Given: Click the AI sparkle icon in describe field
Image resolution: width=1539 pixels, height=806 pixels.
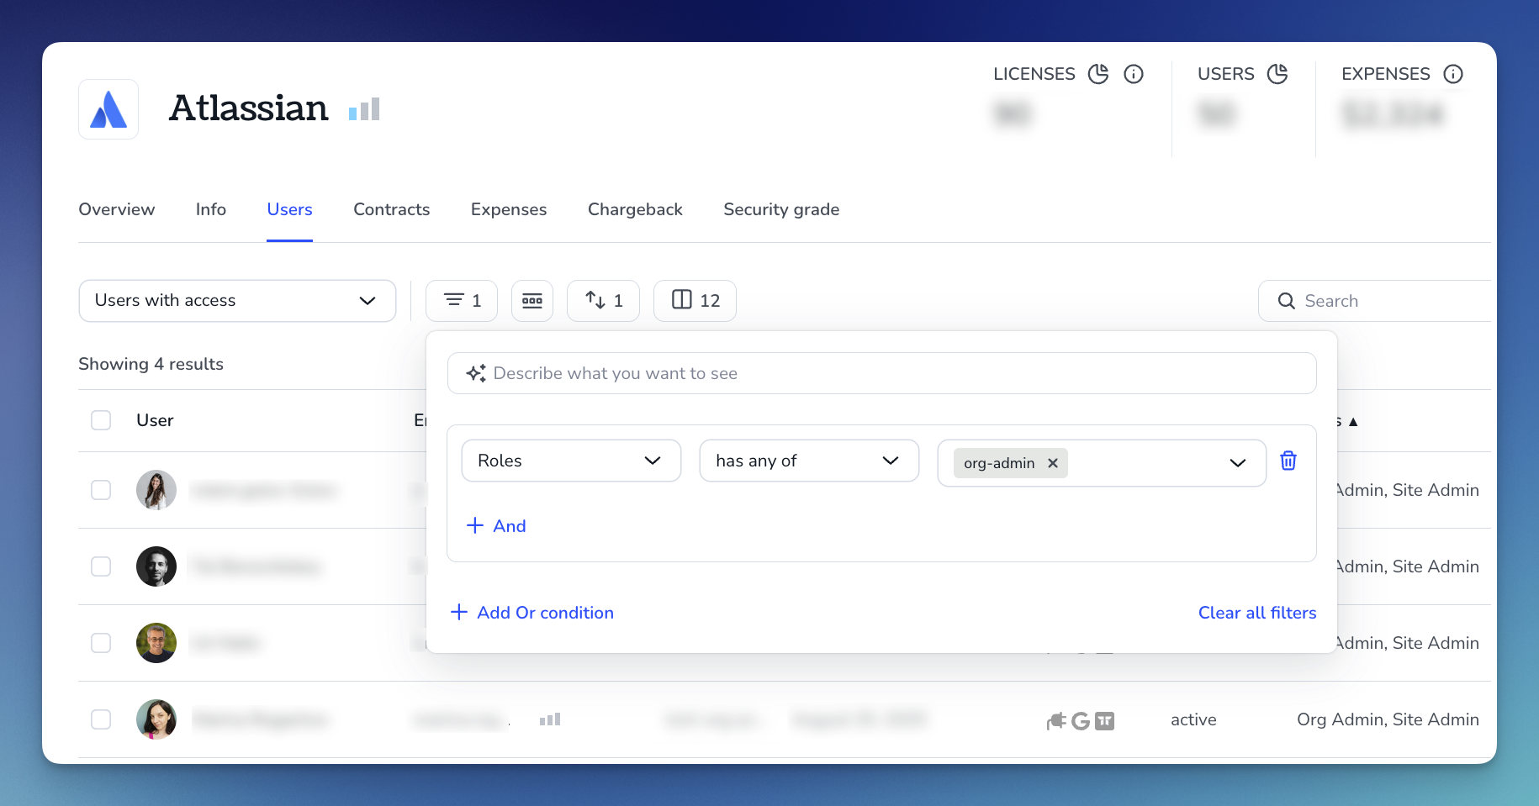Looking at the screenshot, I should (x=476, y=373).
